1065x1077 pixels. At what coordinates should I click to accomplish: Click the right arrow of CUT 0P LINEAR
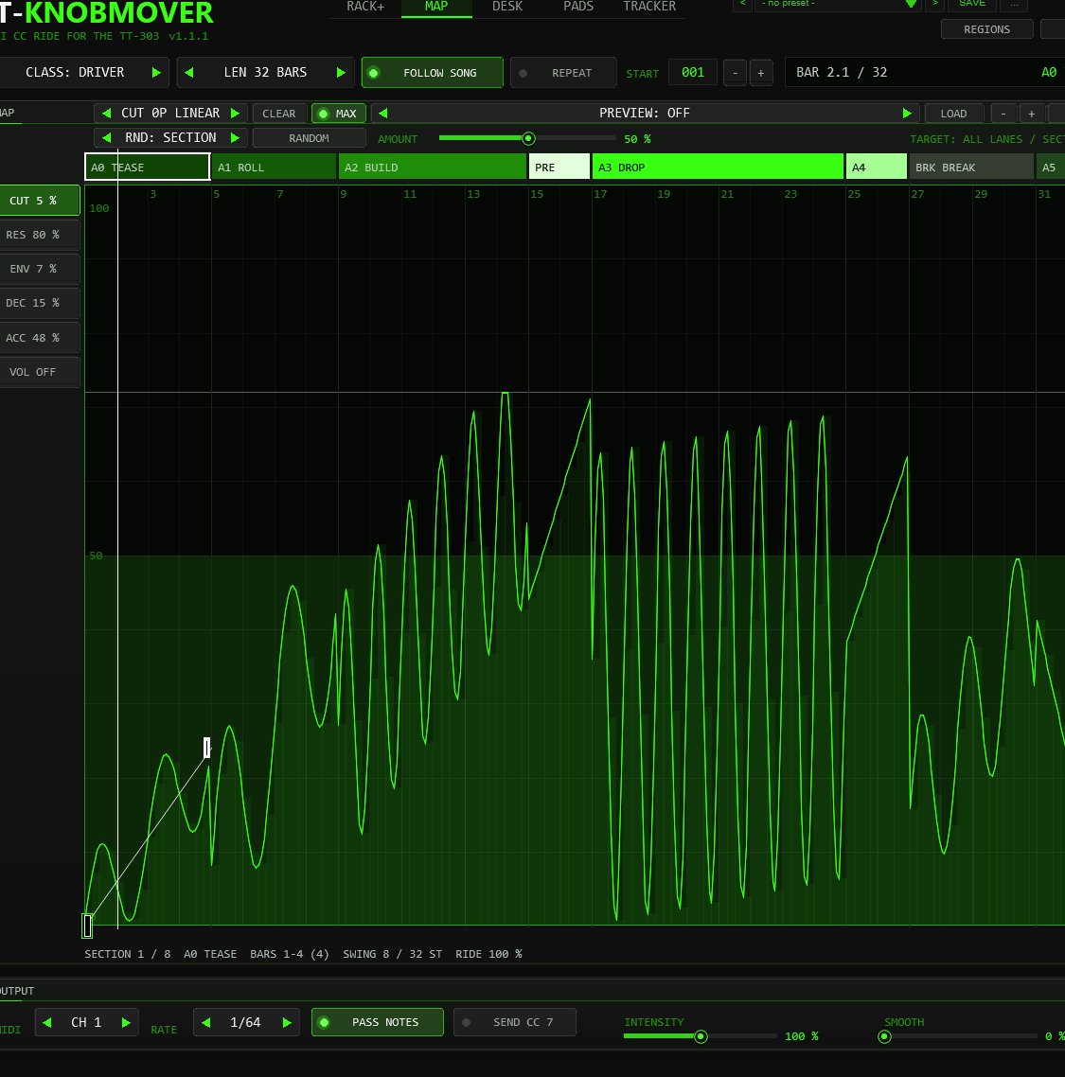click(235, 114)
